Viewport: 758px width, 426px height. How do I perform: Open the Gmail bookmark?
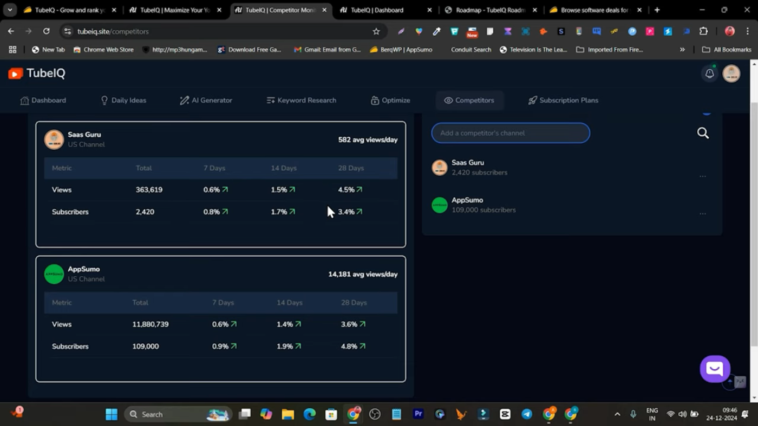click(x=327, y=49)
